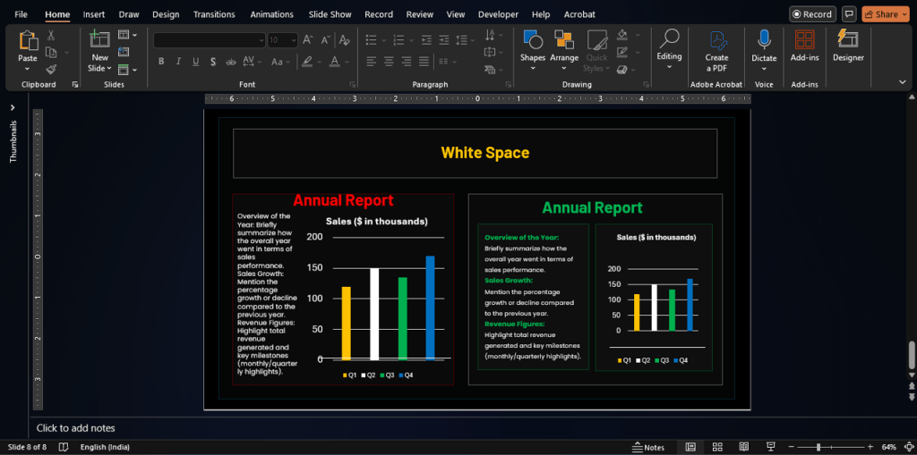Open the File menu
Screen dimensions: 917x455
point(21,14)
